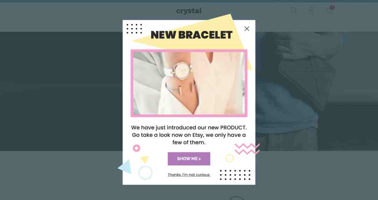
Task: Click the partial circle icon below the popup
Action: [236, 198]
